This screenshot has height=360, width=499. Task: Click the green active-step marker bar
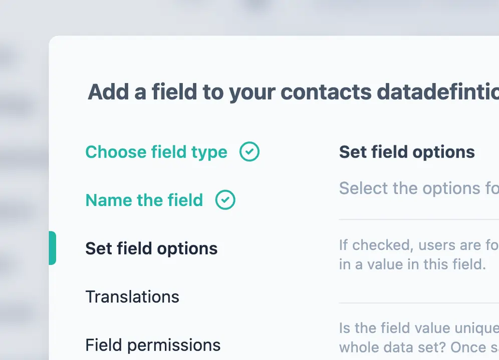[x=52, y=248]
